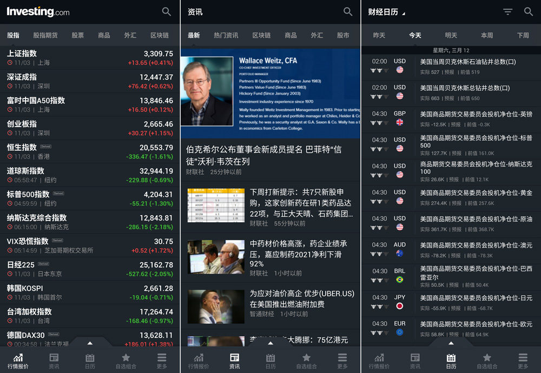Select 热门资讯 news tab
The height and width of the screenshot is (373, 541).
[x=226, y=35]
